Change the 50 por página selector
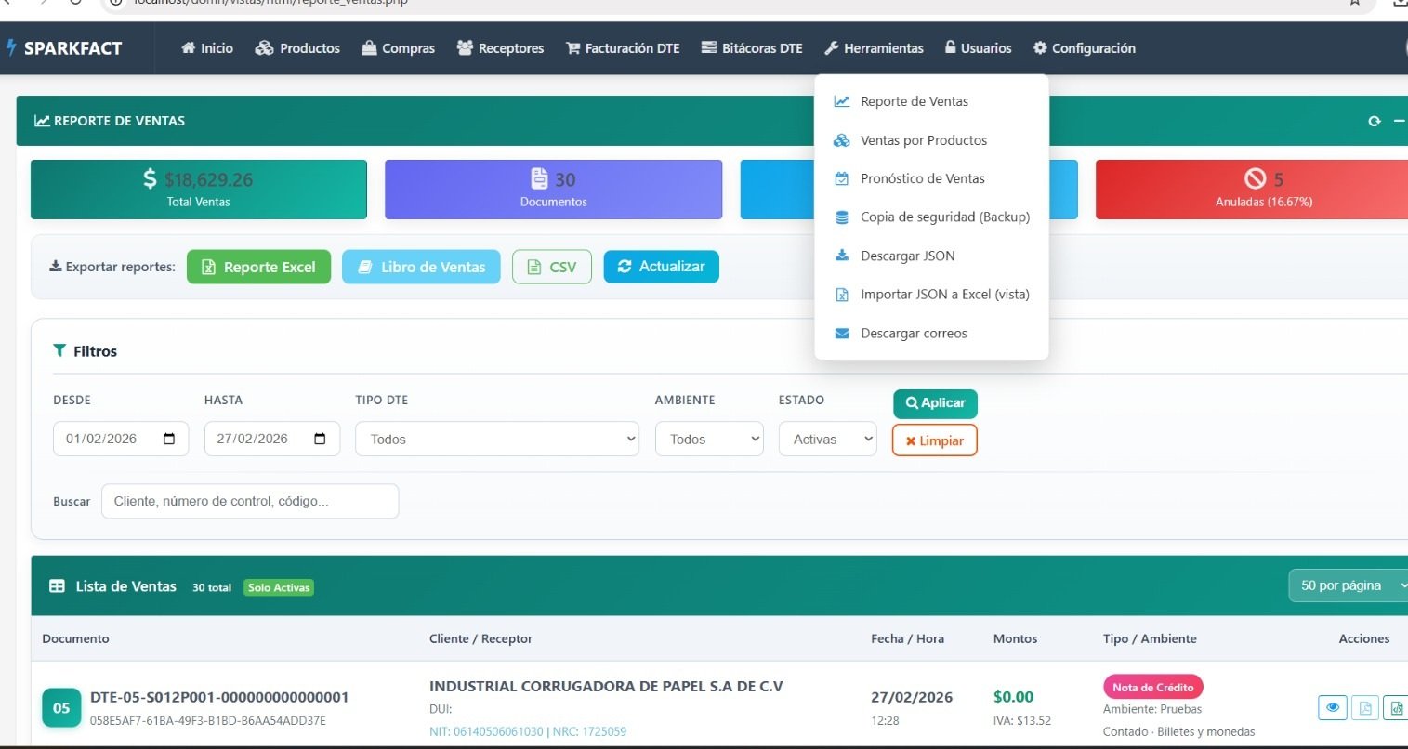1408x749 pixels. pyautogui.click(x=1348, y=585)
